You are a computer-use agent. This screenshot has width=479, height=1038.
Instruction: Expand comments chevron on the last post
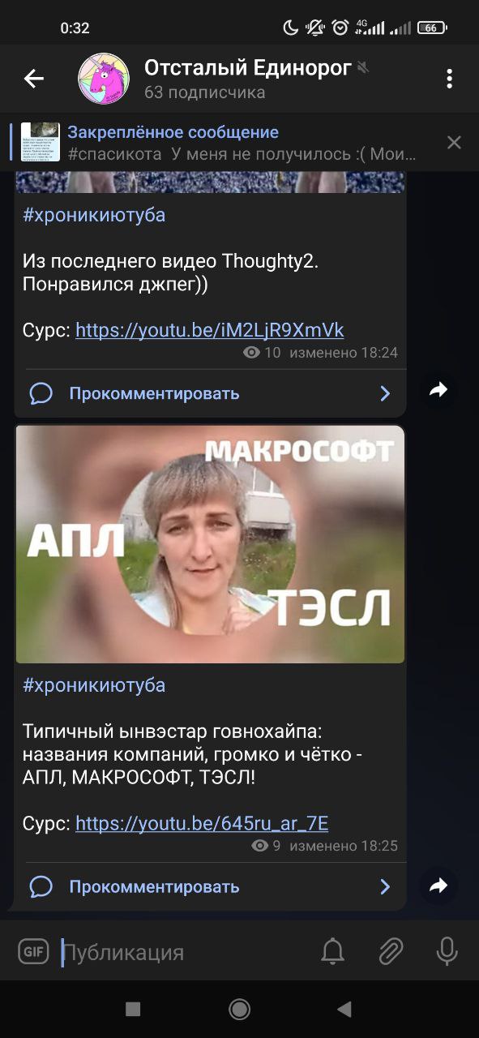tap(385, 887)
